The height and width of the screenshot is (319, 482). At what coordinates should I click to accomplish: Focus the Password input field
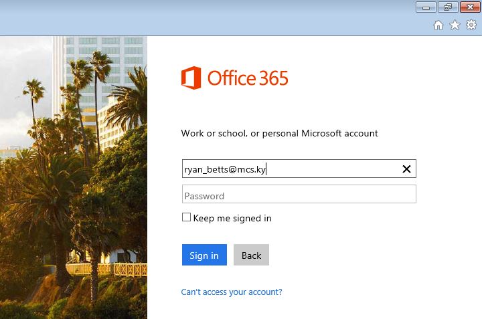point(299,194)
